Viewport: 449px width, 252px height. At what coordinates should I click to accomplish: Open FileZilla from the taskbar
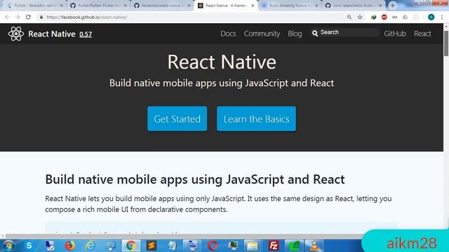[274, 246]
